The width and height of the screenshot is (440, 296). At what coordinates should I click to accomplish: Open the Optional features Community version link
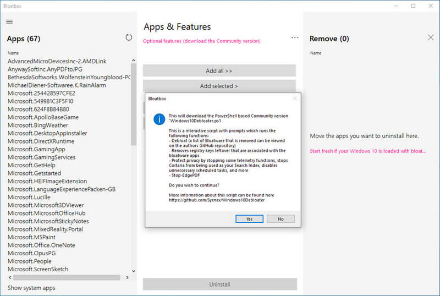(x=201, y=41)
